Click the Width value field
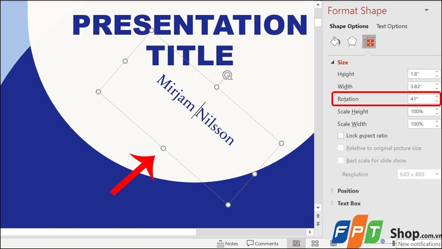Image resolution: width=442 pixels, height=249 pixels. pyautogui.click(x=420, y=86)
